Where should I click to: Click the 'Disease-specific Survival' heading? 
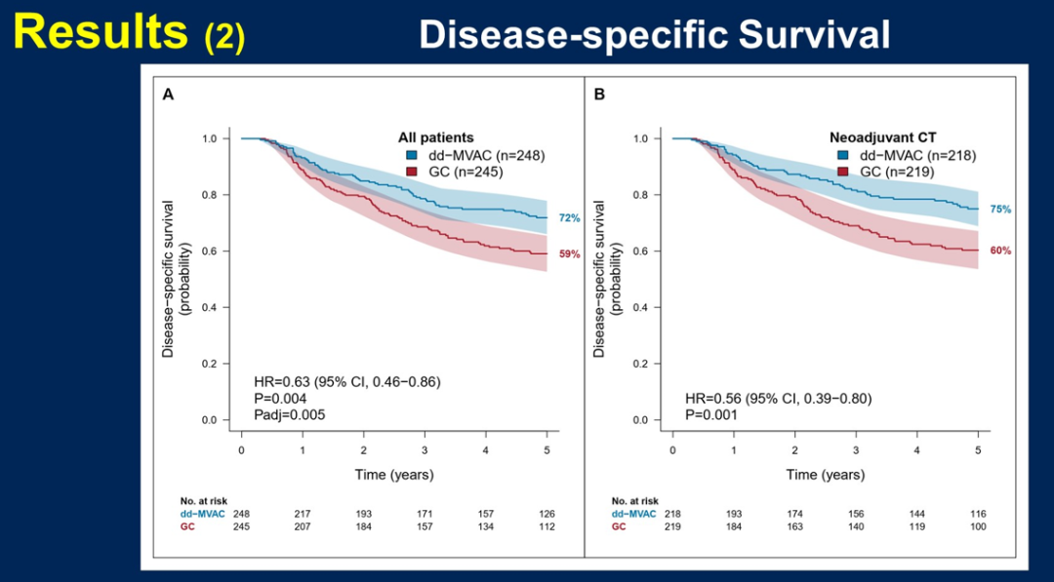654,36
